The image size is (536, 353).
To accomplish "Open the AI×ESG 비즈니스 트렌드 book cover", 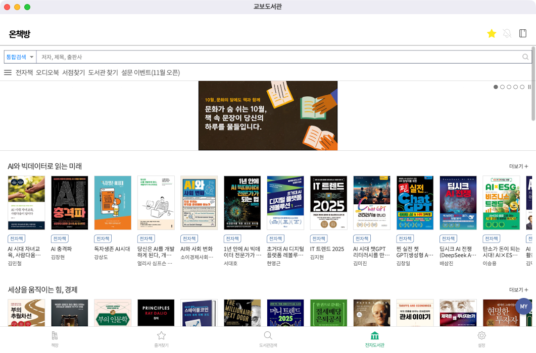I will [501, 203].
